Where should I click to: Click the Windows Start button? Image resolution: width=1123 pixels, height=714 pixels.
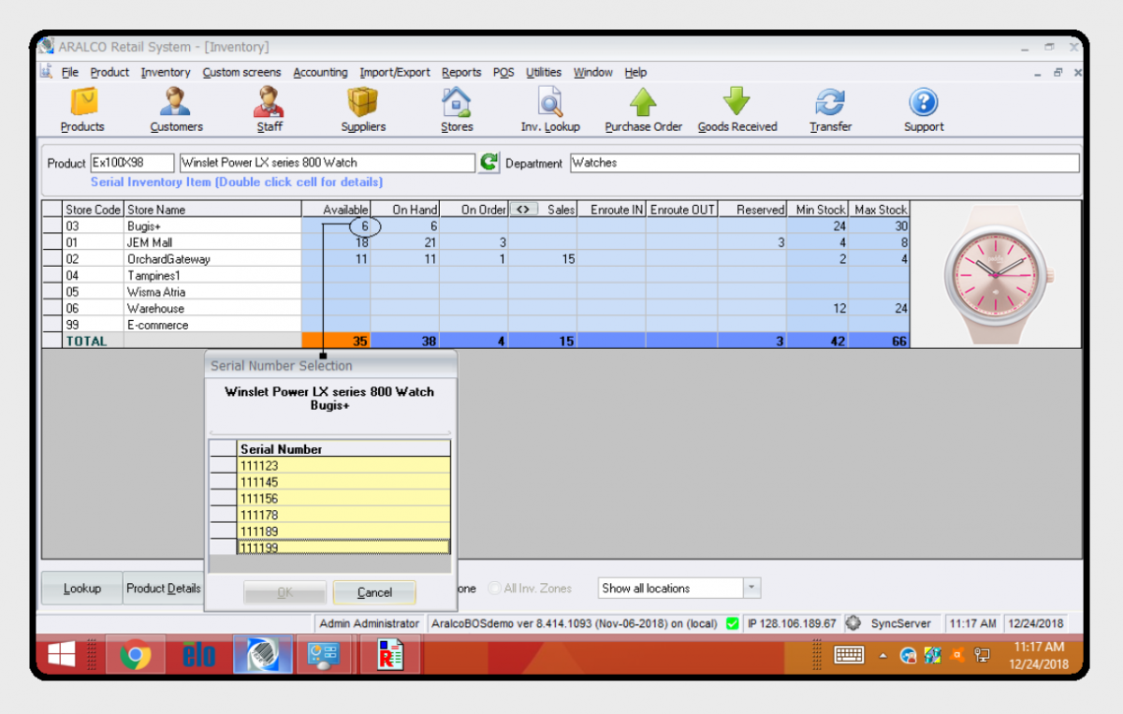tap(63, 656)
